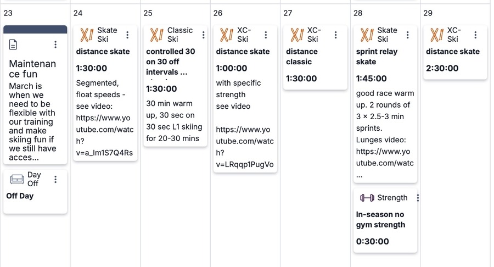The image size is (494, 267).
Task: Click the dumbbell Strength icon on day 28
Action: [367, 198]
